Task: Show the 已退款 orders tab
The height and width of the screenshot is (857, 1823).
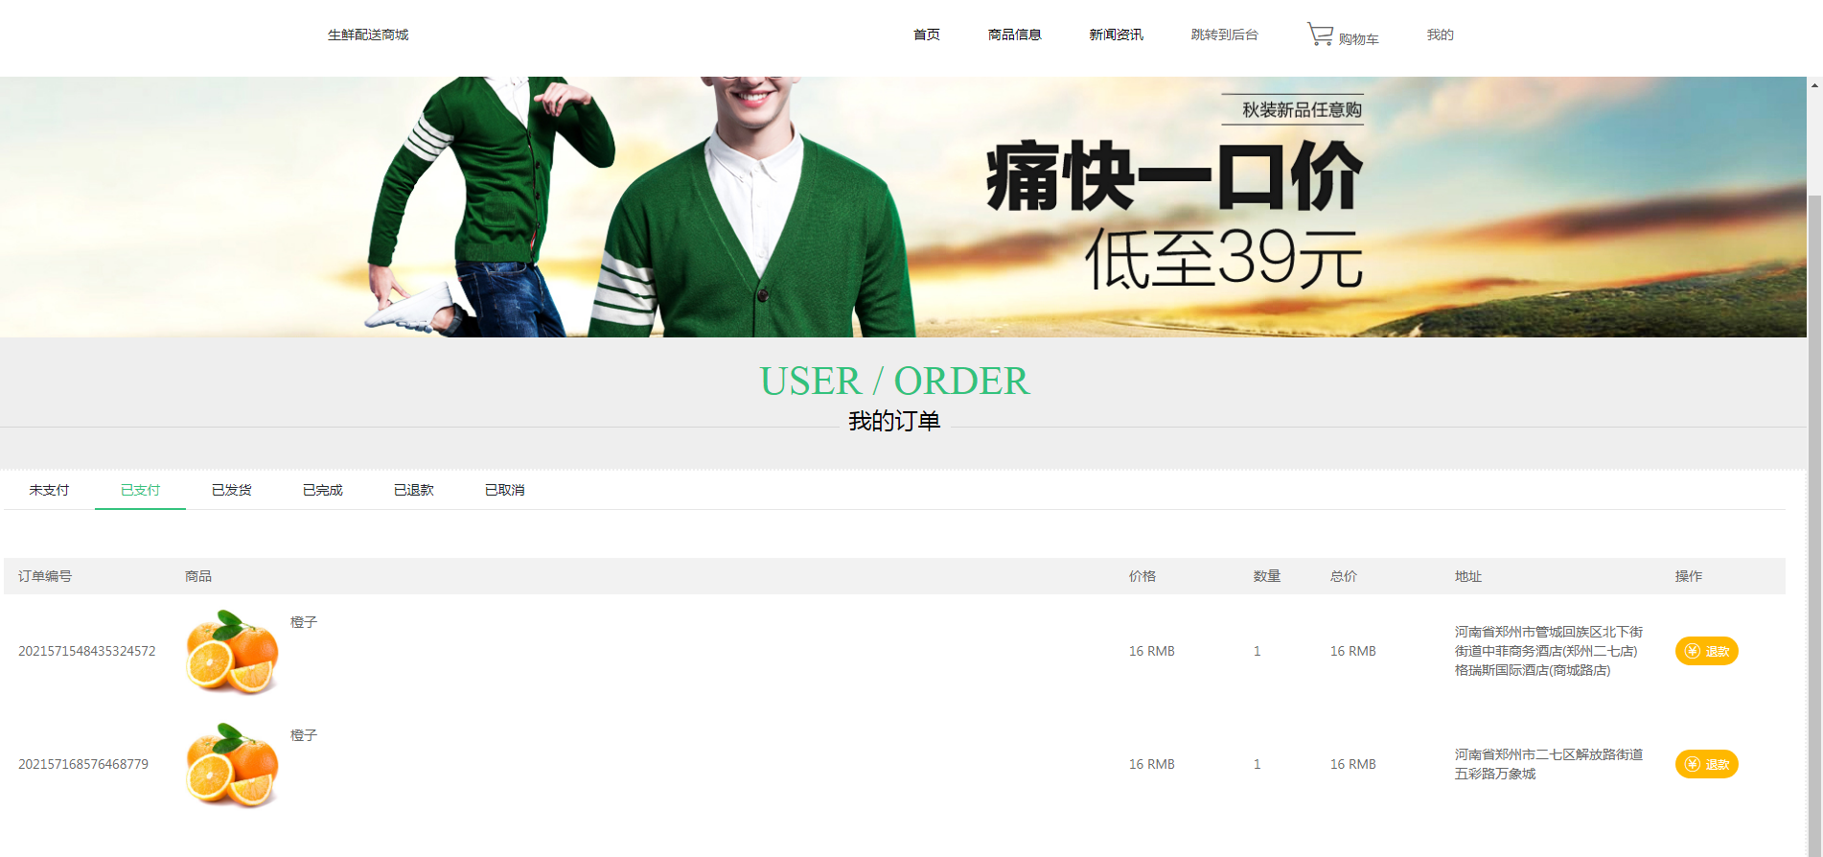Action: (x=413, y=490)
